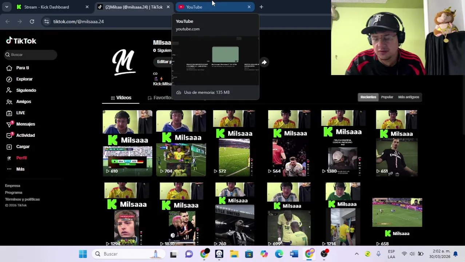Open video with 760 views
This screenshot has height=262, width=465.
point(234,214)
